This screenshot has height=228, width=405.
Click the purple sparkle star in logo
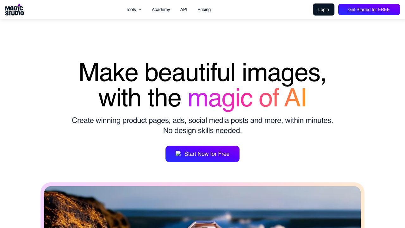pos(19,5)
